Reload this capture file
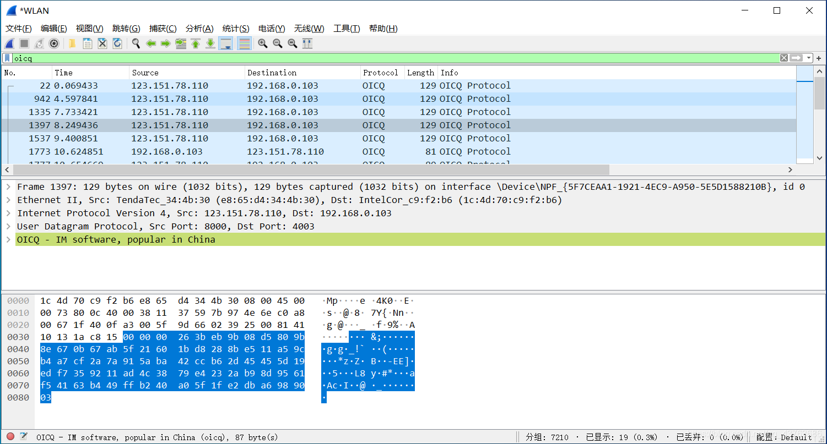 tap(116, 43)
